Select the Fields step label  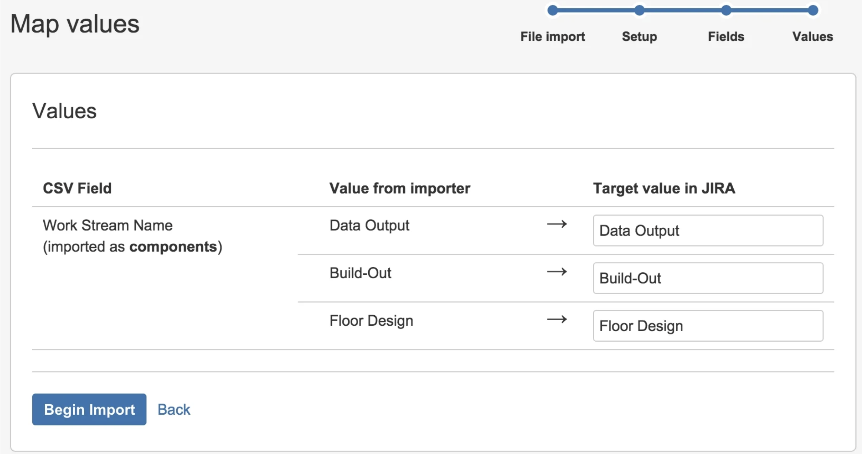[726, 36]
